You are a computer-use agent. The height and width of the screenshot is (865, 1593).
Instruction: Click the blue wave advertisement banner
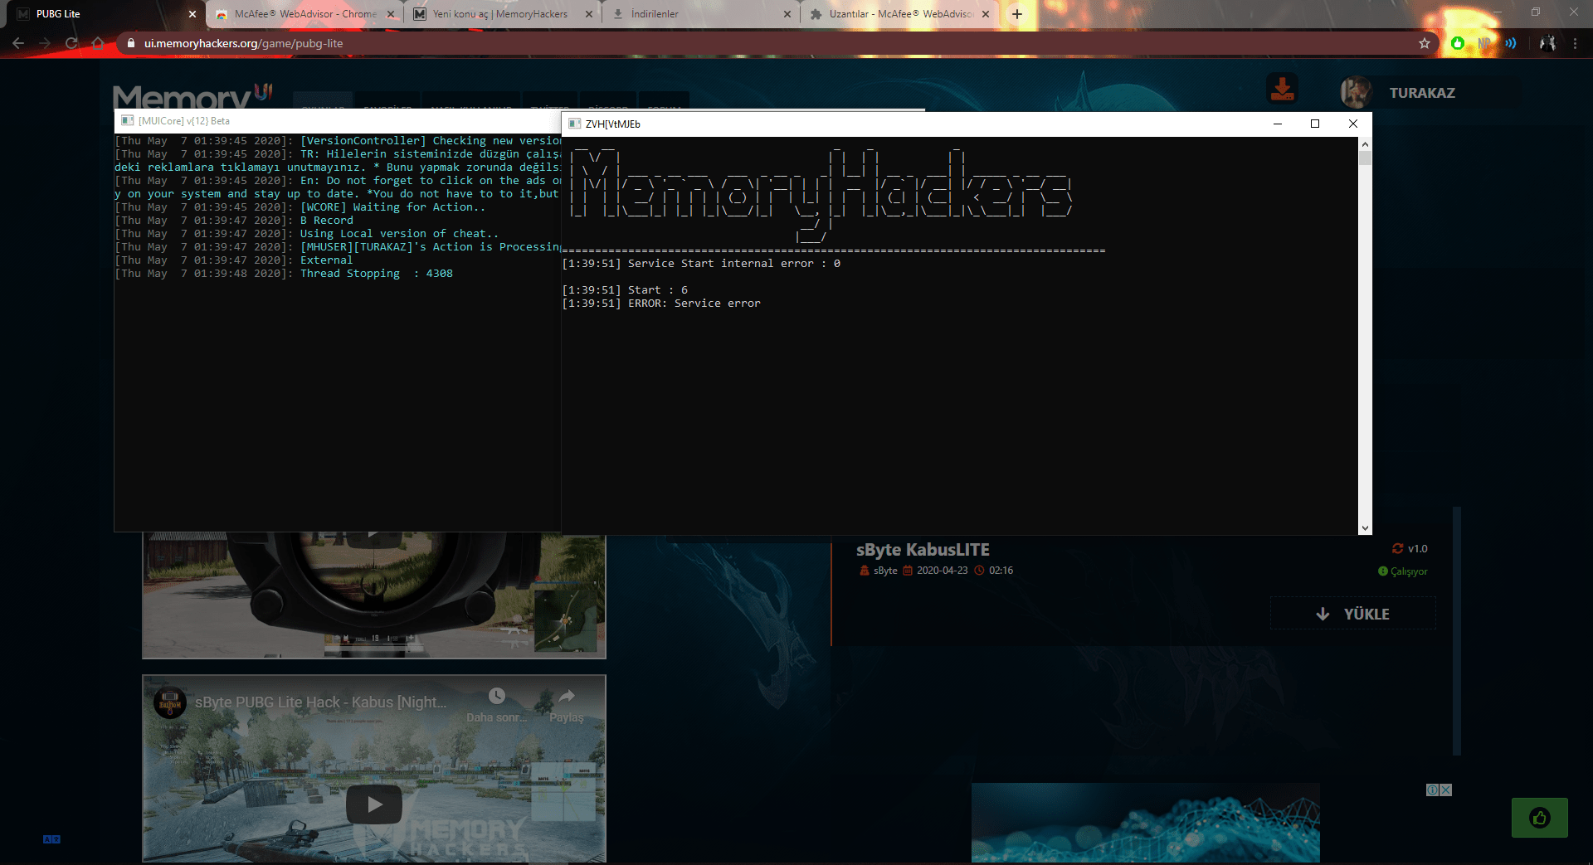pyautogui.click(x=1145, y=823)
